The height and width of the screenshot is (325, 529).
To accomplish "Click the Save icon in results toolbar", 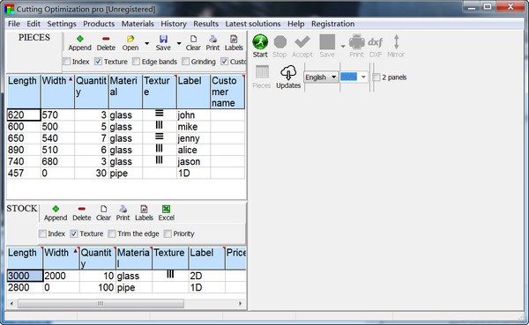I will 327,46.
